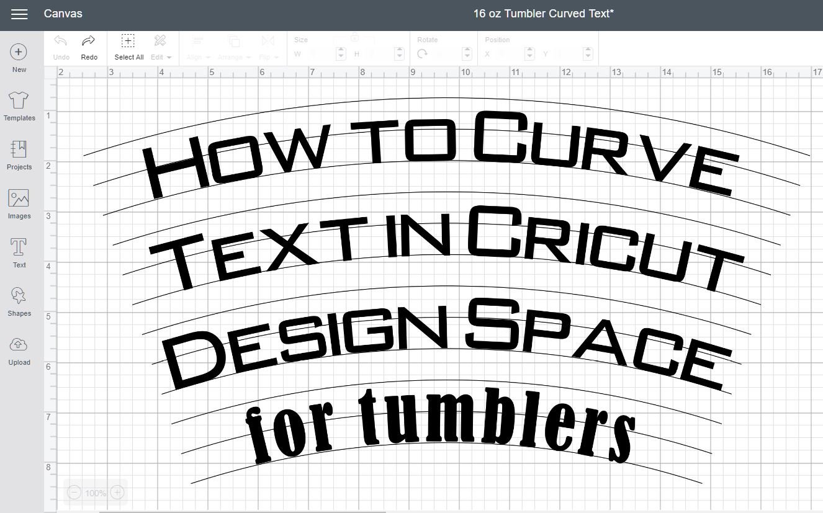Click the Upload icon

(19, 344)
